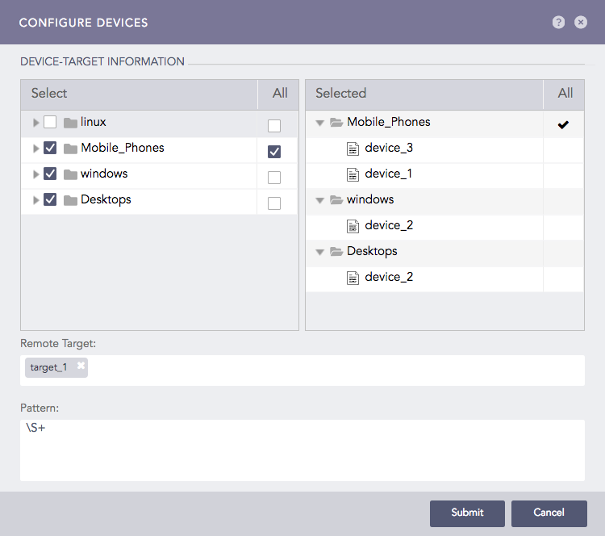This screenshot has width=605, height=536.
Task: Enable the linux folder checkbox
Action: tap(50, 123)
